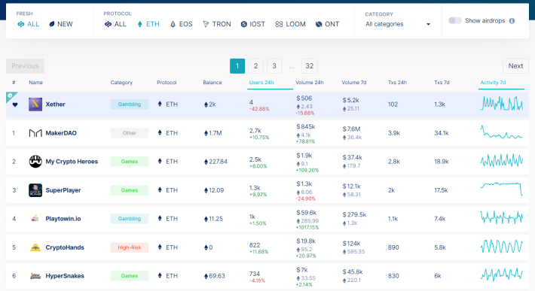View MakerDAO's 7d activity sparkline
The image size is (535, 291).
tap(502, 132)
